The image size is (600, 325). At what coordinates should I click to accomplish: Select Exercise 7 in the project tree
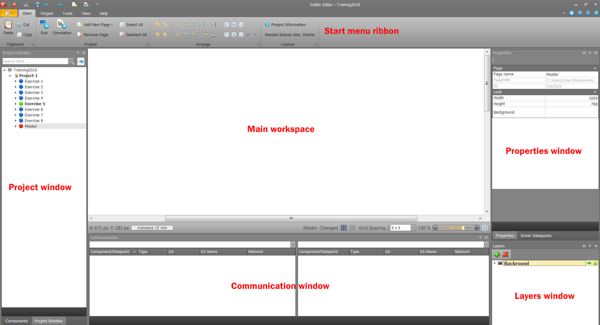(x=34, y=115)
